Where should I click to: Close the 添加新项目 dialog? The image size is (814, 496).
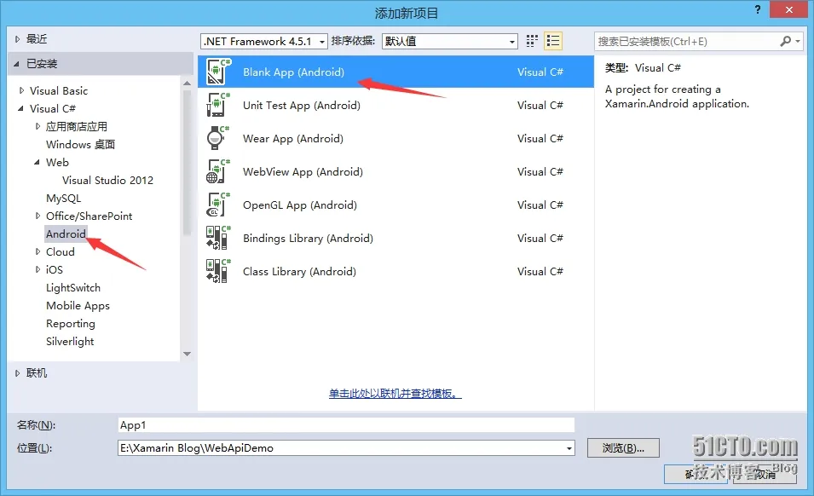pyautogui.click(x=789, y=9)
